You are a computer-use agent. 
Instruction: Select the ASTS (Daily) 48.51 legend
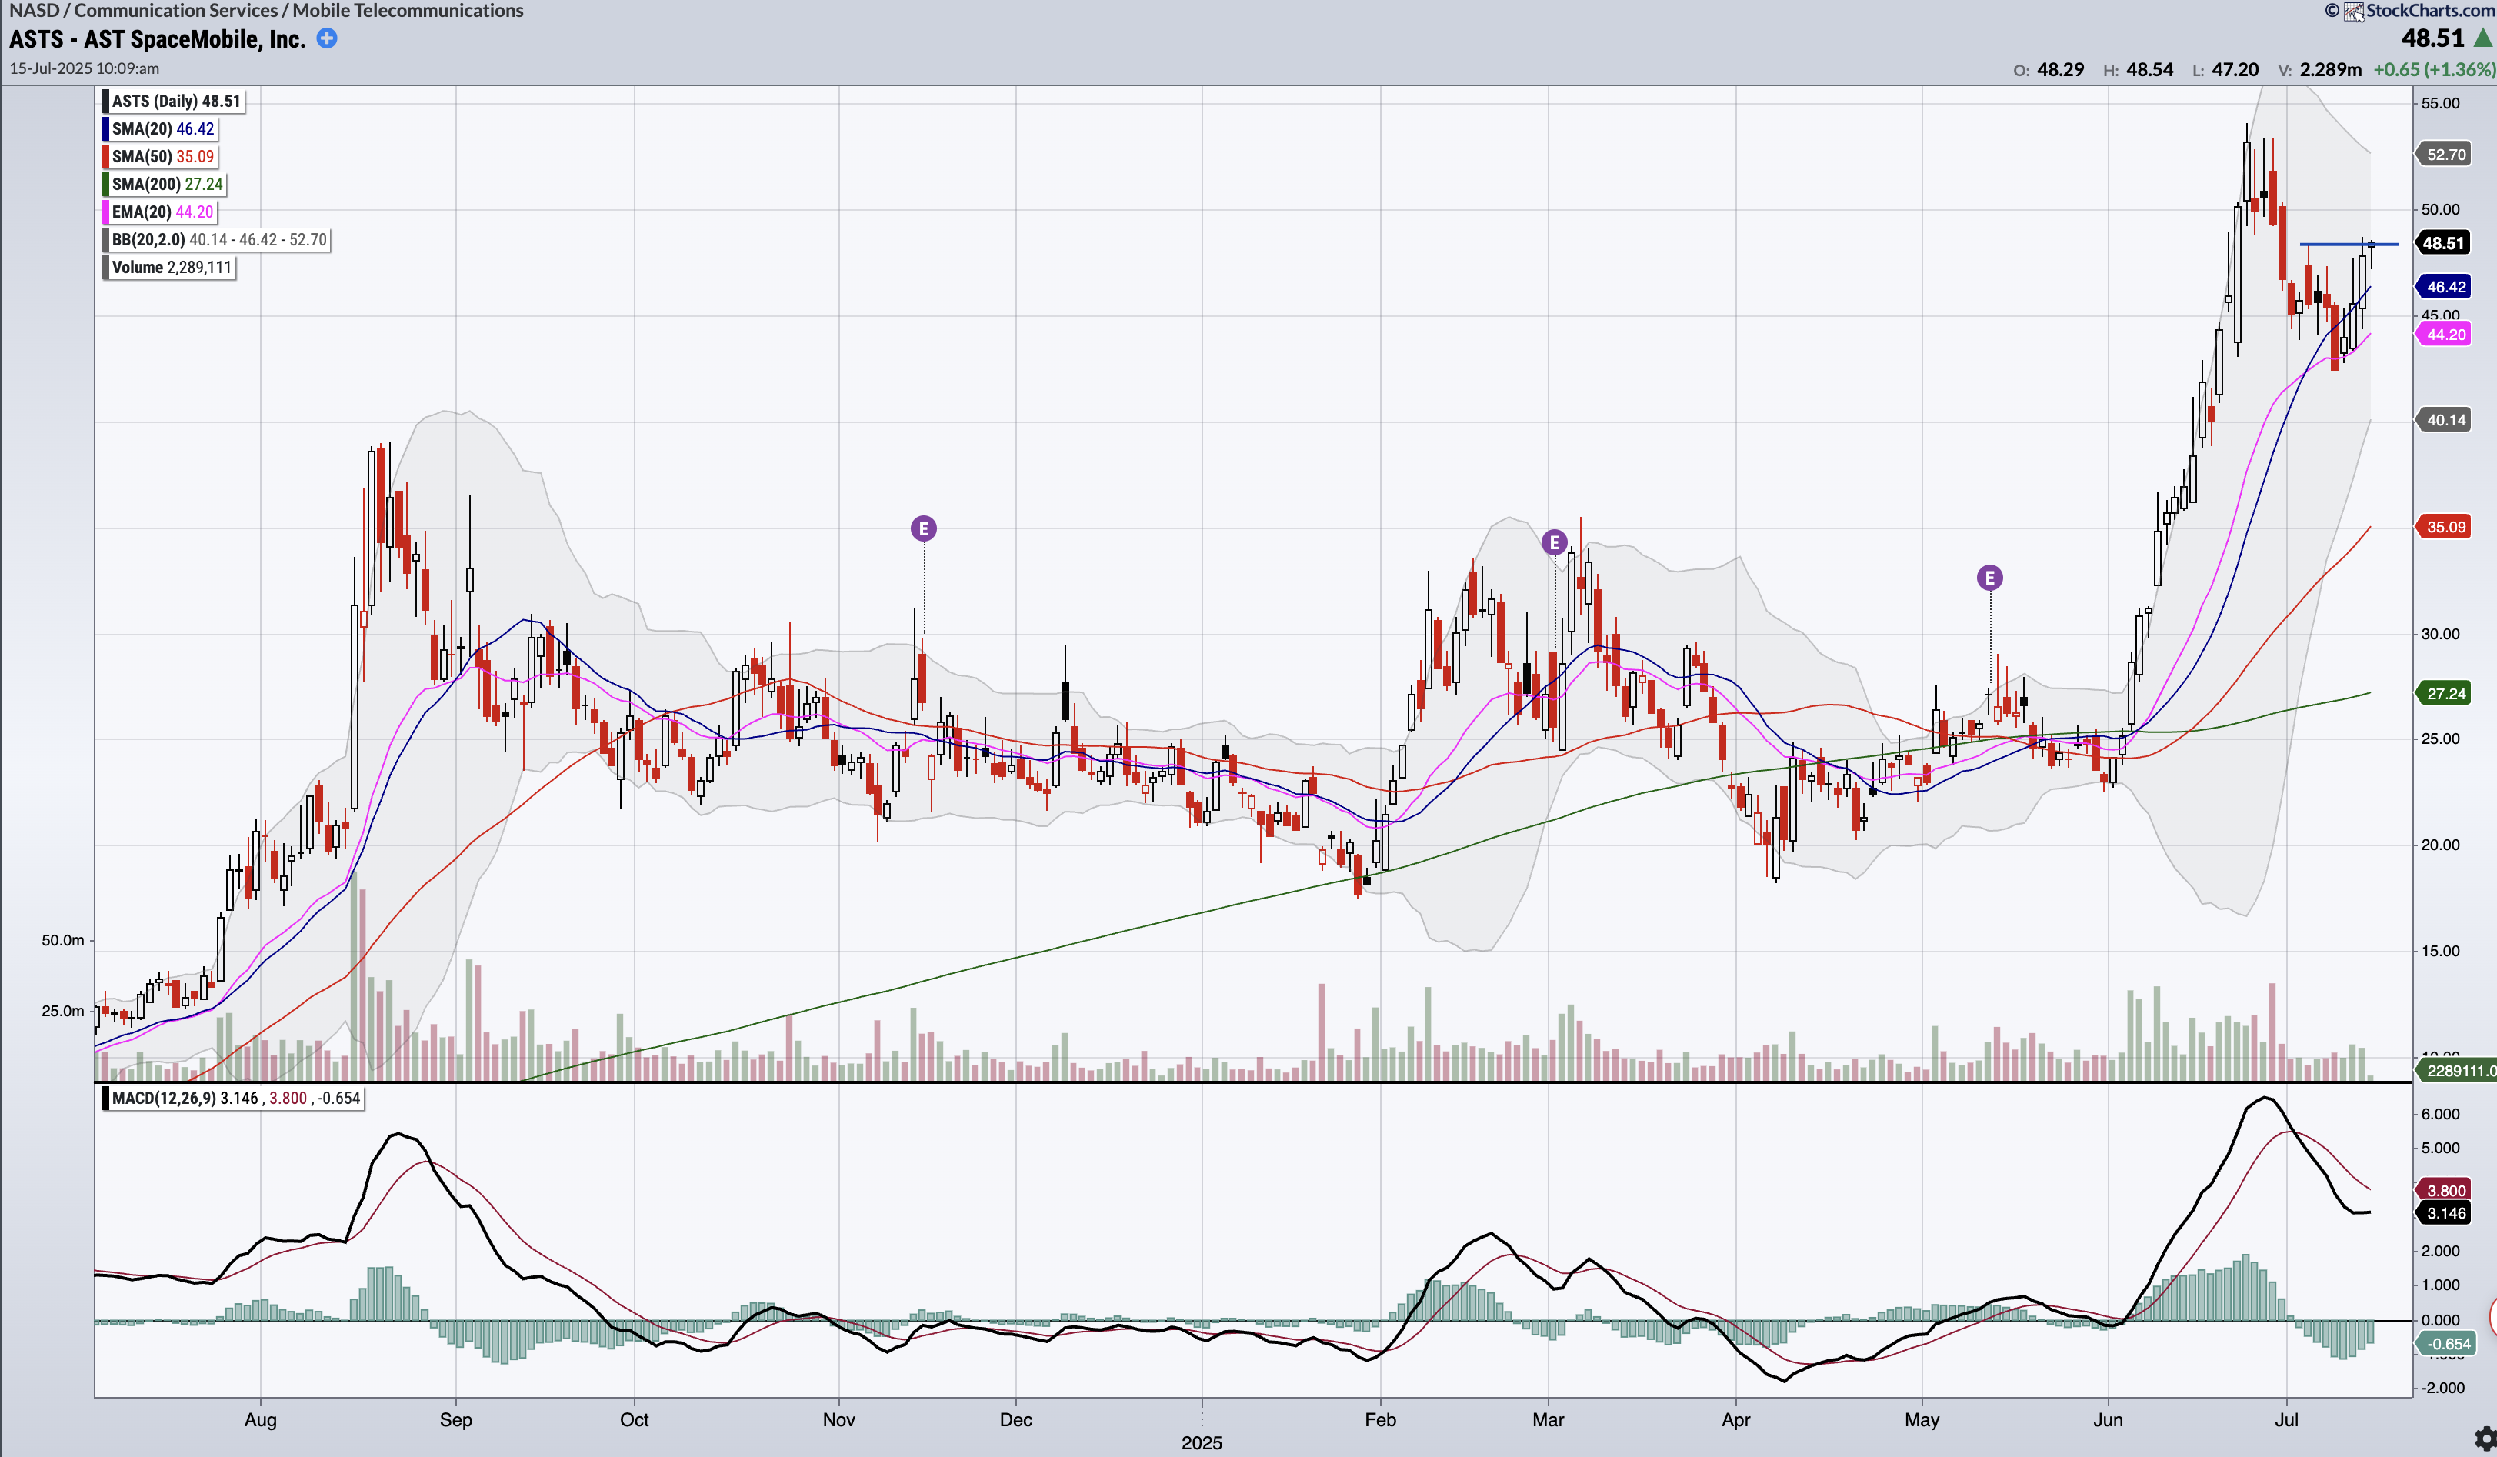click(173, 101)
